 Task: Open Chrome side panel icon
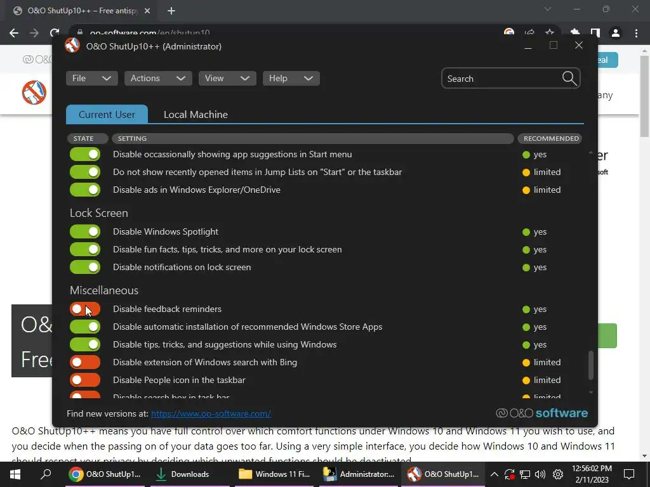[595, 33]
